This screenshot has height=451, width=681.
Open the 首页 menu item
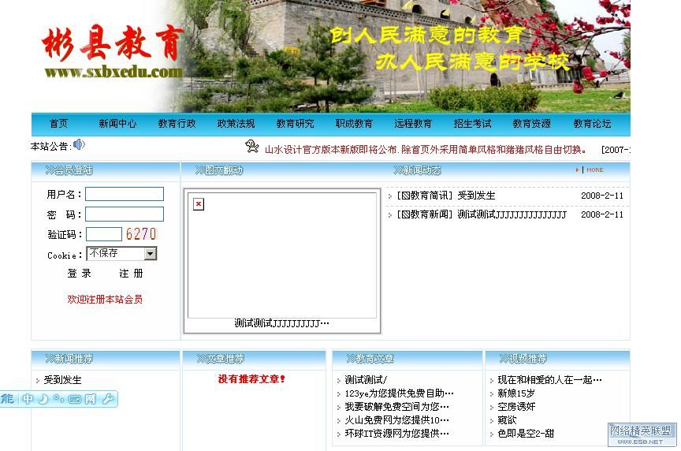coord(58,124)
